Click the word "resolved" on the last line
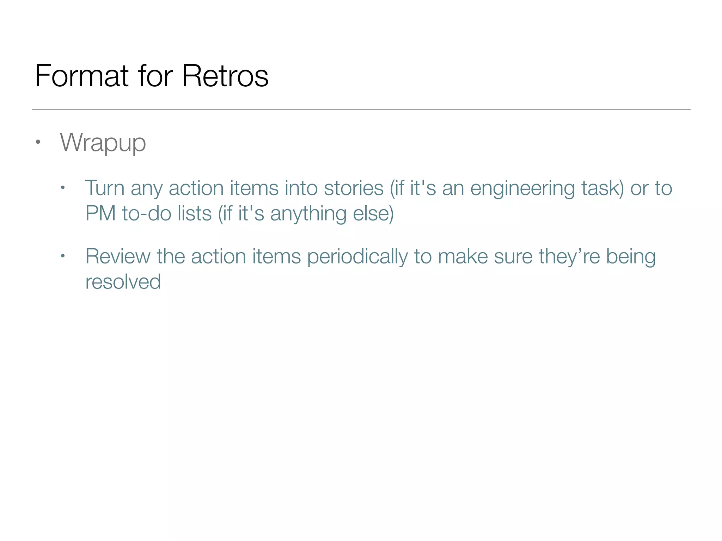This screenshot has width=722, height=541. [x=123, y=281]
